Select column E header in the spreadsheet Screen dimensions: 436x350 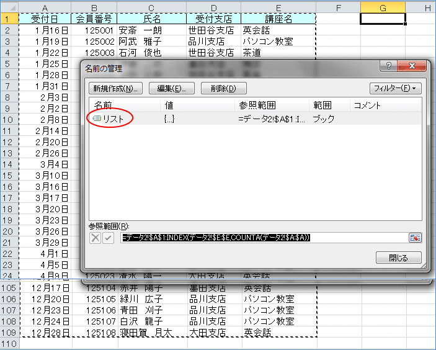pyautogui.click(x=278, y=7)
